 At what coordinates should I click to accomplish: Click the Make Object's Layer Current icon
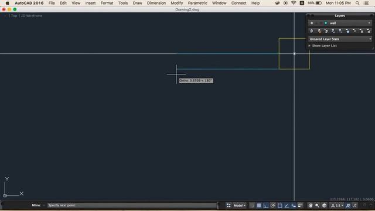pos(312,31)
